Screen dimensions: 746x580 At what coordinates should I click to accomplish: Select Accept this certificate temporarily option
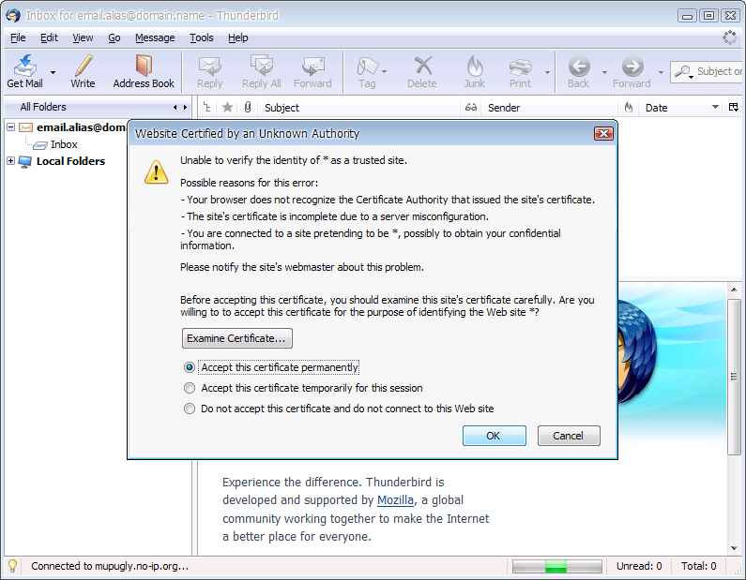(x=190, y=388)
